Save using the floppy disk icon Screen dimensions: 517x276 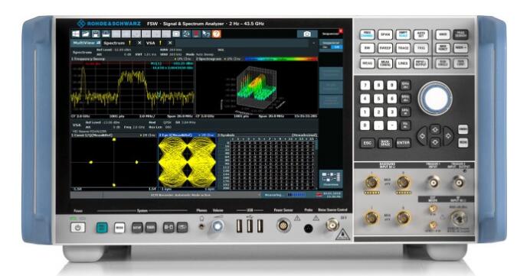[x=96, y=34]
